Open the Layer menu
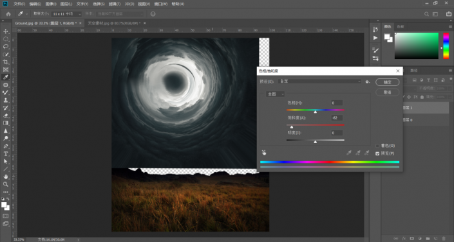 pos(66,4)
